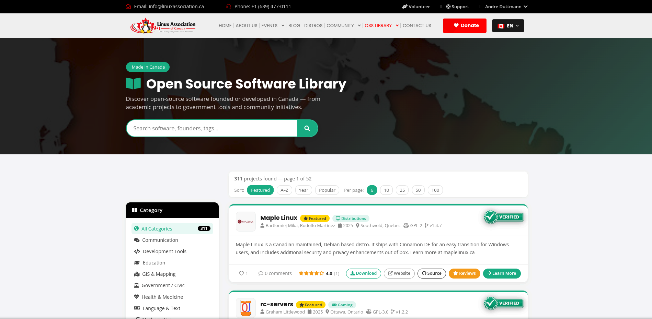This screenshot has height=319, width=652.
Task: Click the info@linuxassociation.ca email address
Action: click(x=176, y=7)
